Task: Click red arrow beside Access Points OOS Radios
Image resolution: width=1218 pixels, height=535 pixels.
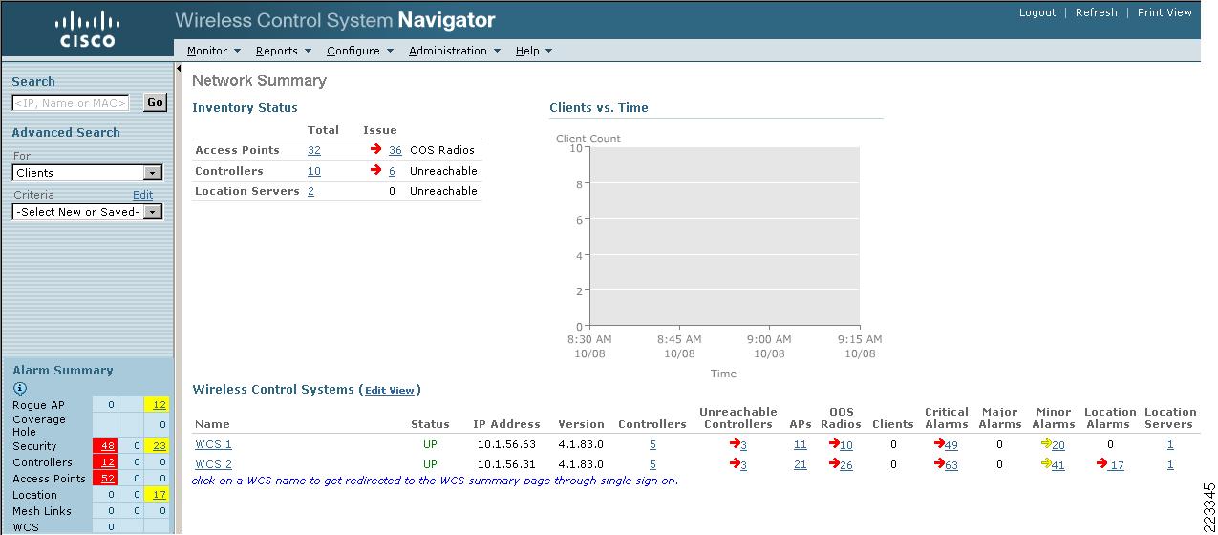Action: coord(376,150)
